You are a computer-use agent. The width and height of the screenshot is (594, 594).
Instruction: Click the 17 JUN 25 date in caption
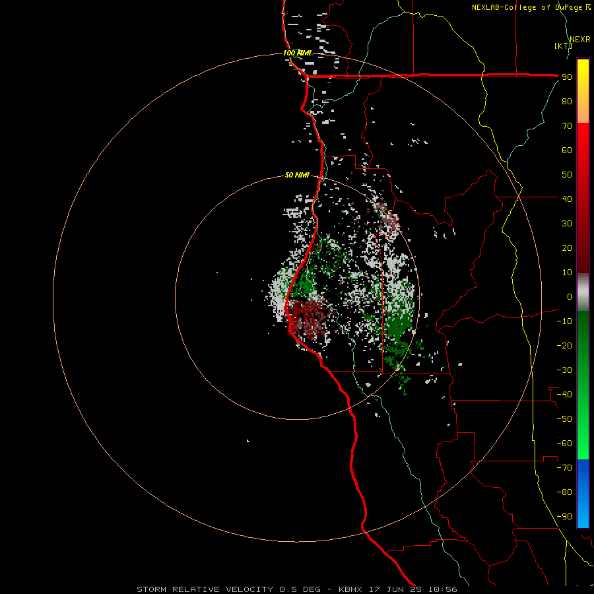(x=395, y=589)
